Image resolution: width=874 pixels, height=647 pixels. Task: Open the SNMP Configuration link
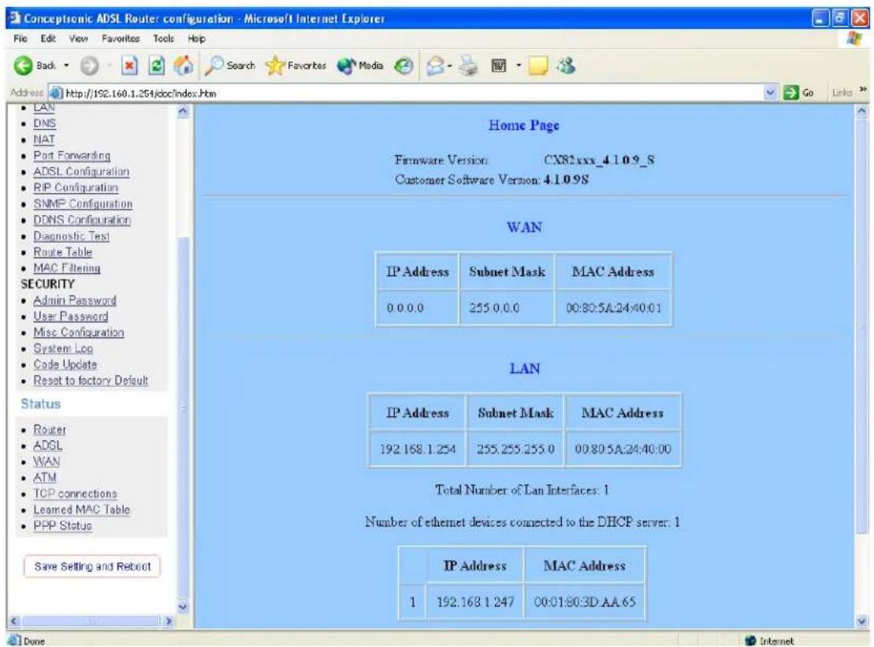pyautogui.click(x=83, y=204)
